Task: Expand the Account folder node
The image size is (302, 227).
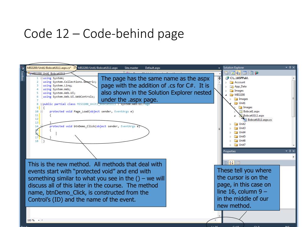Action: pyautogui.click(x=226, y=82)
